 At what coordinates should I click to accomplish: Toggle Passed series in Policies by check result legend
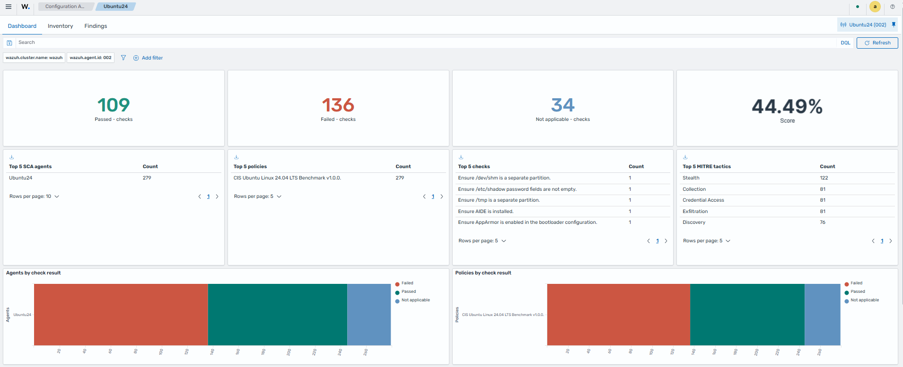click(x=855, y=292)
